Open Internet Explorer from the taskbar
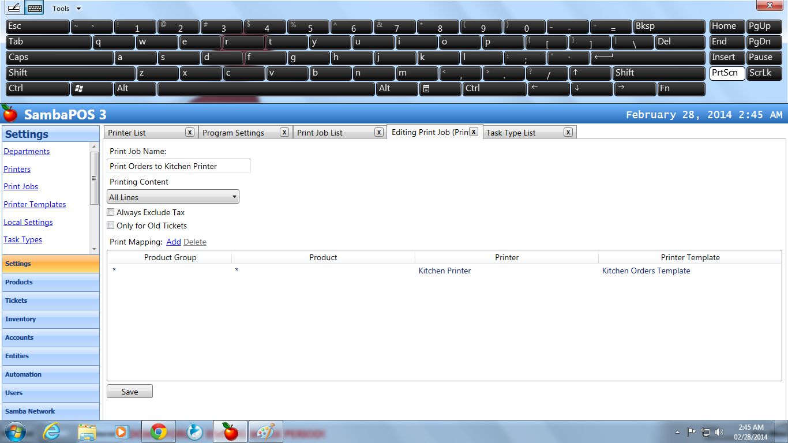The width and height of the screenshot is (788, 443). tap(51, 431)
